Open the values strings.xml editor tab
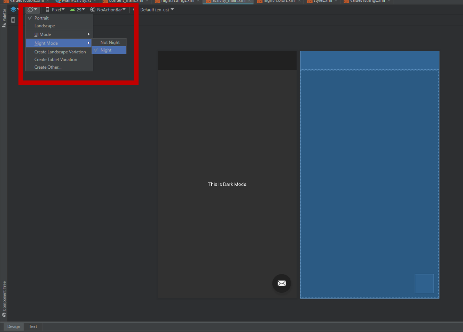Screen dimensions: 463x332 [367, 1]
